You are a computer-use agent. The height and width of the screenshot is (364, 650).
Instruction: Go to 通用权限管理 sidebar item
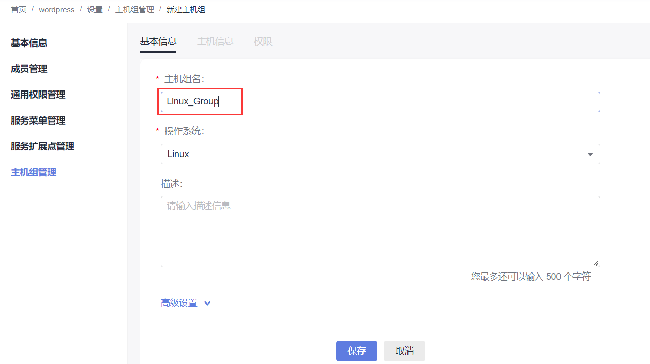(38, 95)
